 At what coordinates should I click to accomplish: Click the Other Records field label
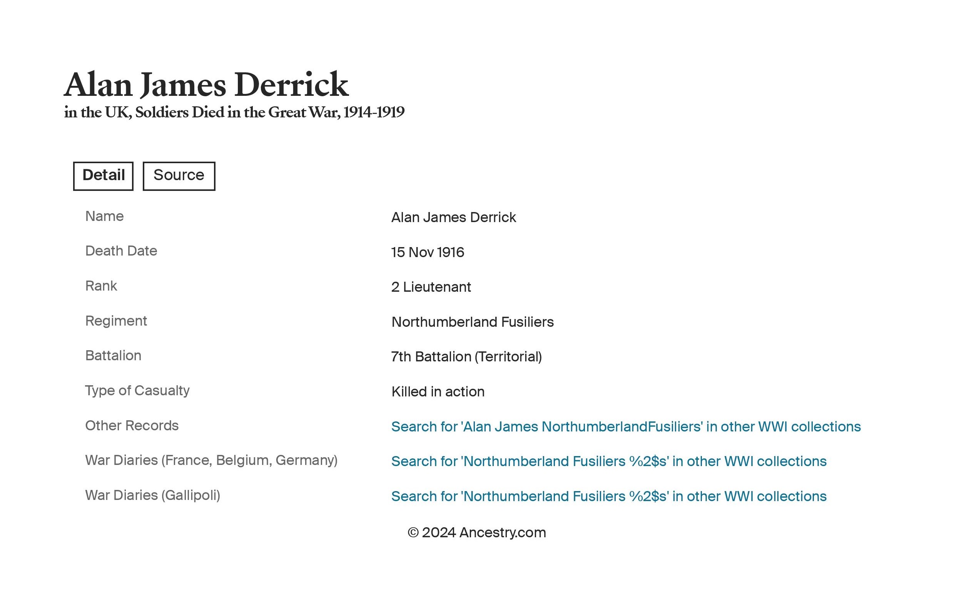pos(132,426)
